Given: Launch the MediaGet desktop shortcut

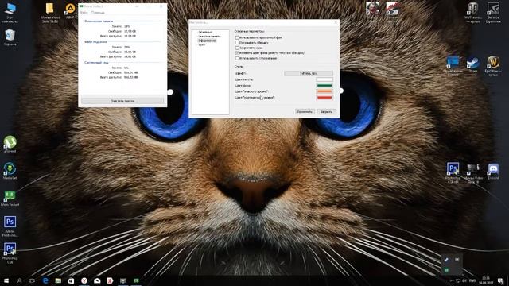Looking at the screenshot, I should (x=10, y=171).
